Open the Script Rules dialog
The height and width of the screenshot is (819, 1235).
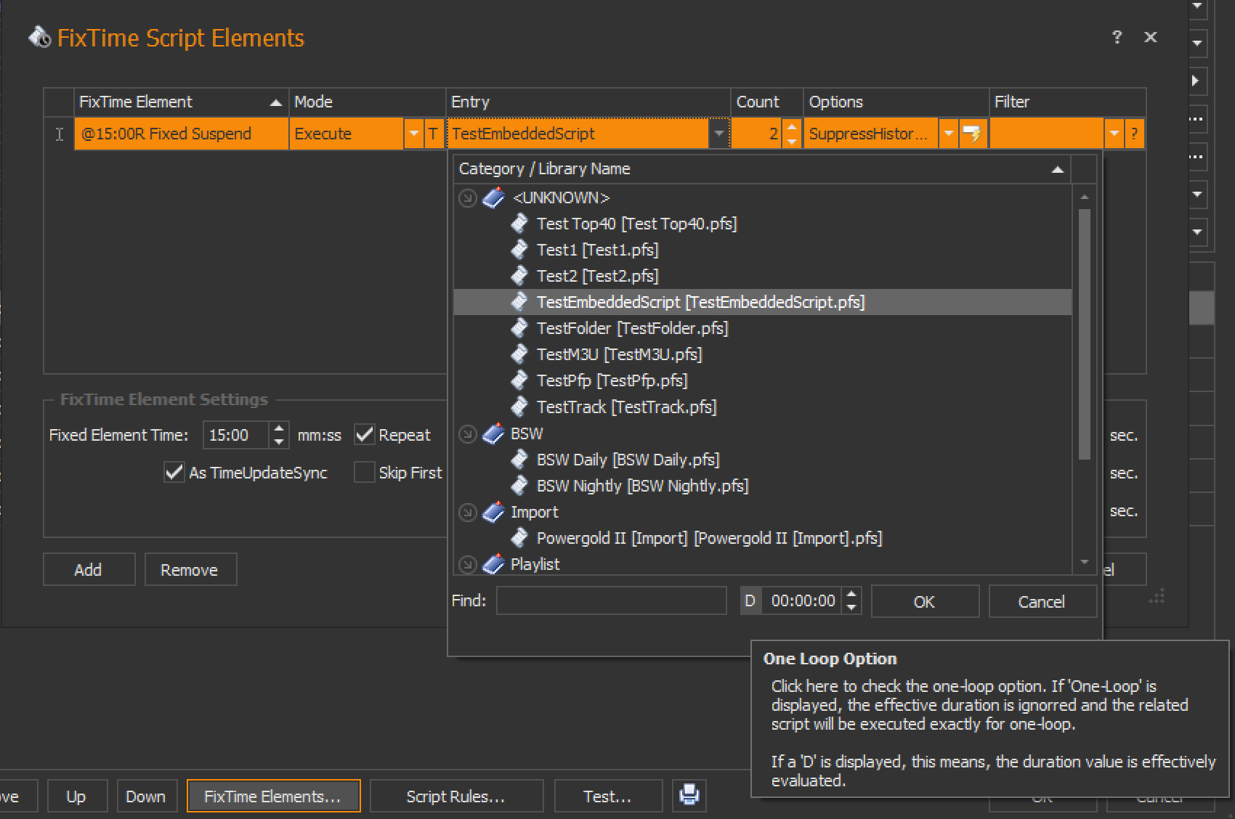(455, 796)
